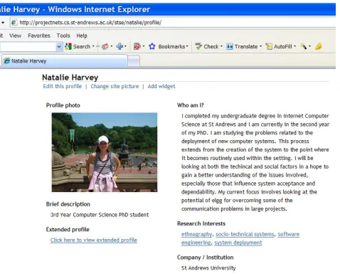This screenshot has width=340, height=276.
Task: Select the Natalie Harvey browser tab
Action: [64, 61]
